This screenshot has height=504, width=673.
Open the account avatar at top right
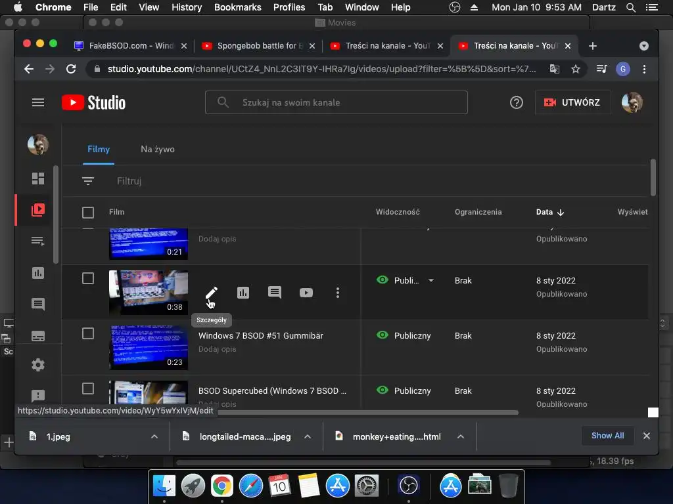coord(632,102)
